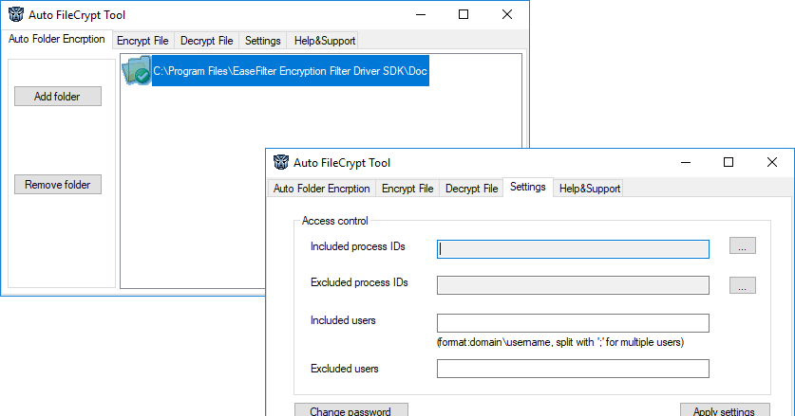Viewport: 795px width, 416px height.
Task: Switch to Decrypt File tab in front window
Action: coord(471,189)
